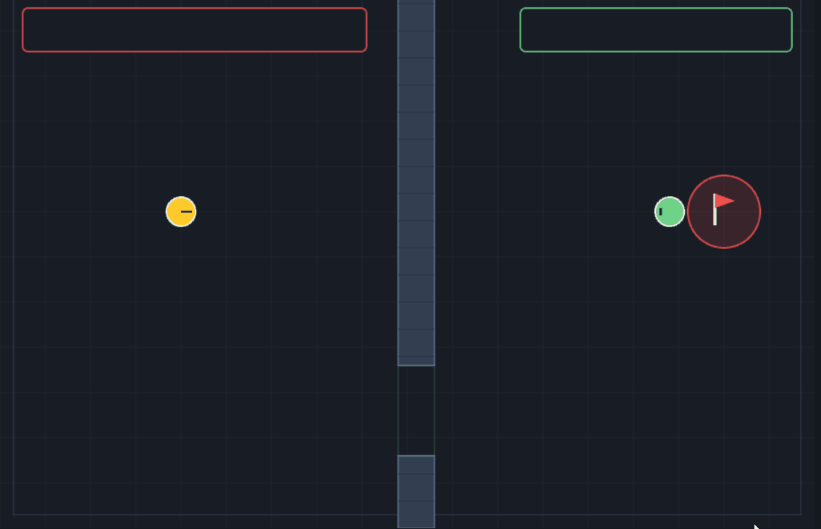
Task: Click the green-outlined empty box
Action: [x=656, y=30]
